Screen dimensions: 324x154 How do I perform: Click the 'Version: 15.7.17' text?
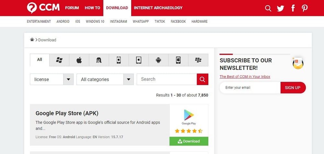click(x=110, y=137)
